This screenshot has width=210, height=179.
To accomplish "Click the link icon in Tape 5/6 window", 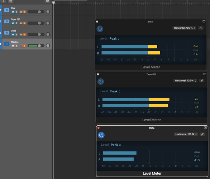I will [202, 81].
